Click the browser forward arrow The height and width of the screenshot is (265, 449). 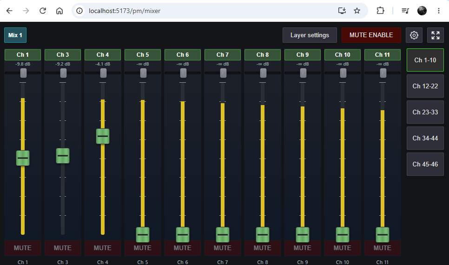point(26,11)
